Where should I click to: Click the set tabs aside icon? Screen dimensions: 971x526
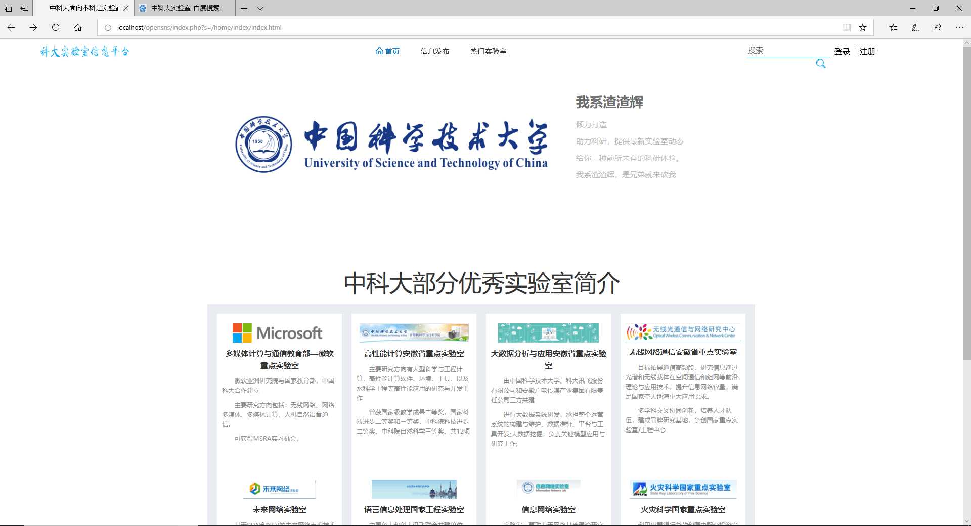point(24,8)
